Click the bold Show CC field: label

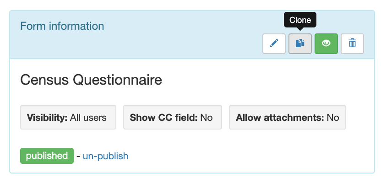tap(164, 117)
